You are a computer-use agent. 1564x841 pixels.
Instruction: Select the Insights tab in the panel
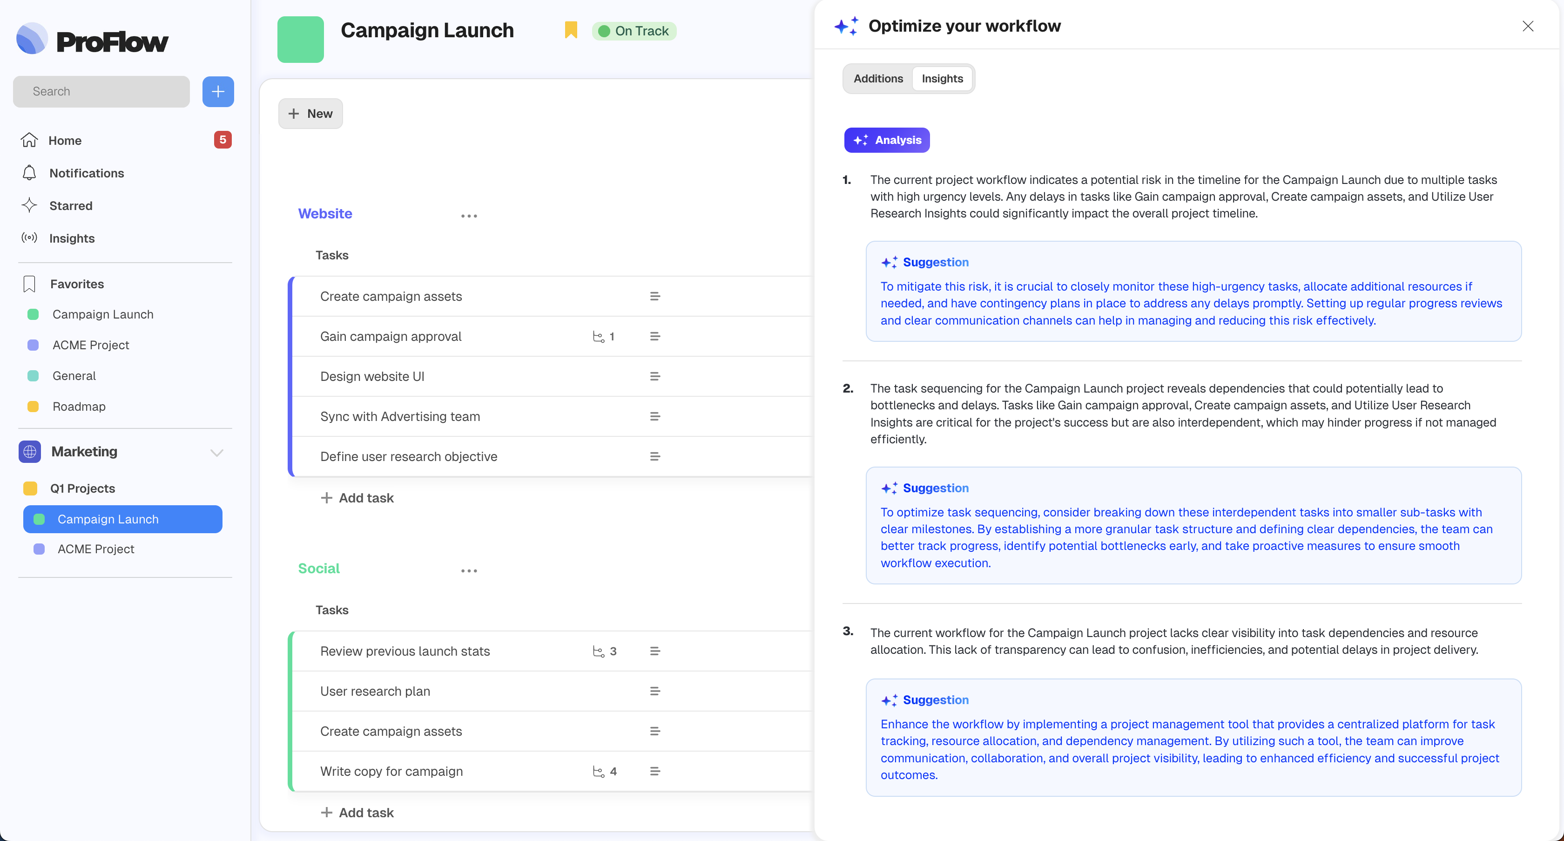(942, 78)
